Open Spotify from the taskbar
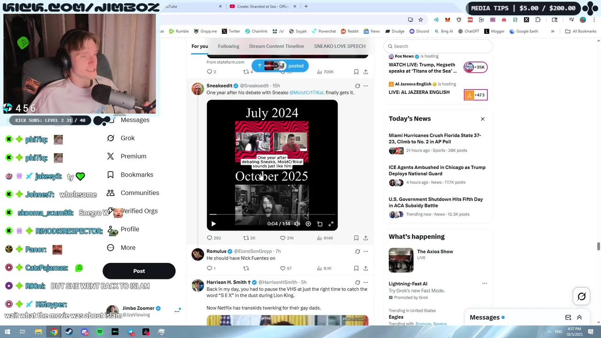 (x=100, y=332)
